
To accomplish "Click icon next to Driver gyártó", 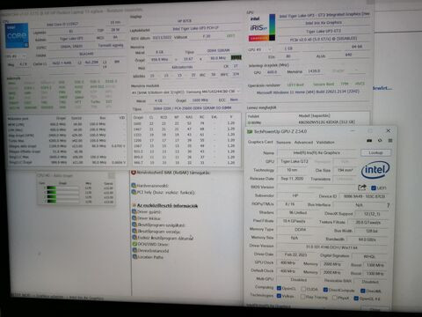I will (x=135, y=211).
